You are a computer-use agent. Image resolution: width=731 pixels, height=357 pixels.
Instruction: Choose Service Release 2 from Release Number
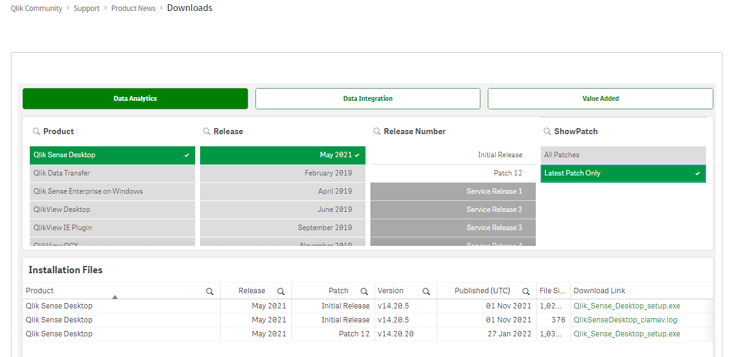[x=452, y=209]
